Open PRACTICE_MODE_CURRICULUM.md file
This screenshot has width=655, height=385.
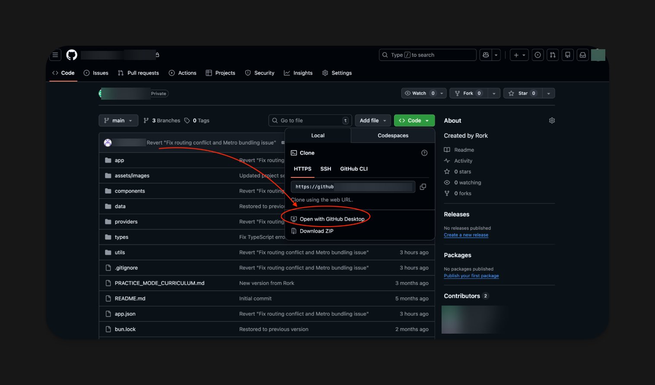(159, 283)
